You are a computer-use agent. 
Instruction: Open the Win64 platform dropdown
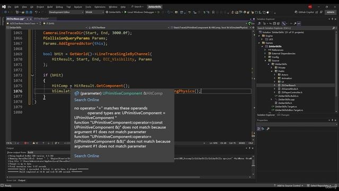[x=94, y=12]
